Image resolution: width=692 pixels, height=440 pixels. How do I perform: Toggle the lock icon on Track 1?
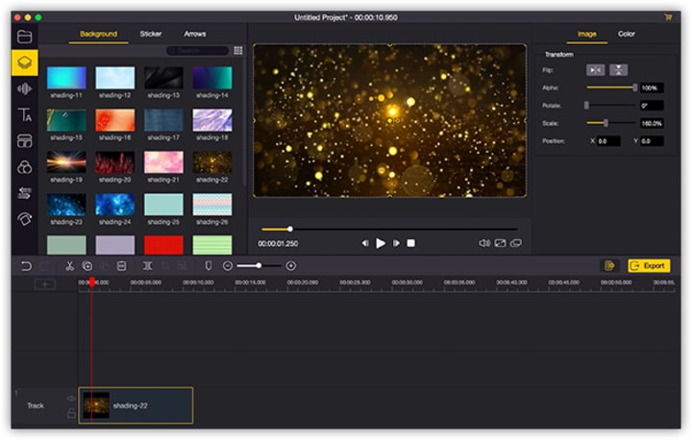(70, 413)
